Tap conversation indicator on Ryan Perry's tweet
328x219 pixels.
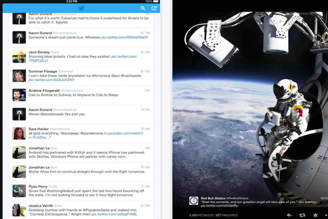(143, 186)
